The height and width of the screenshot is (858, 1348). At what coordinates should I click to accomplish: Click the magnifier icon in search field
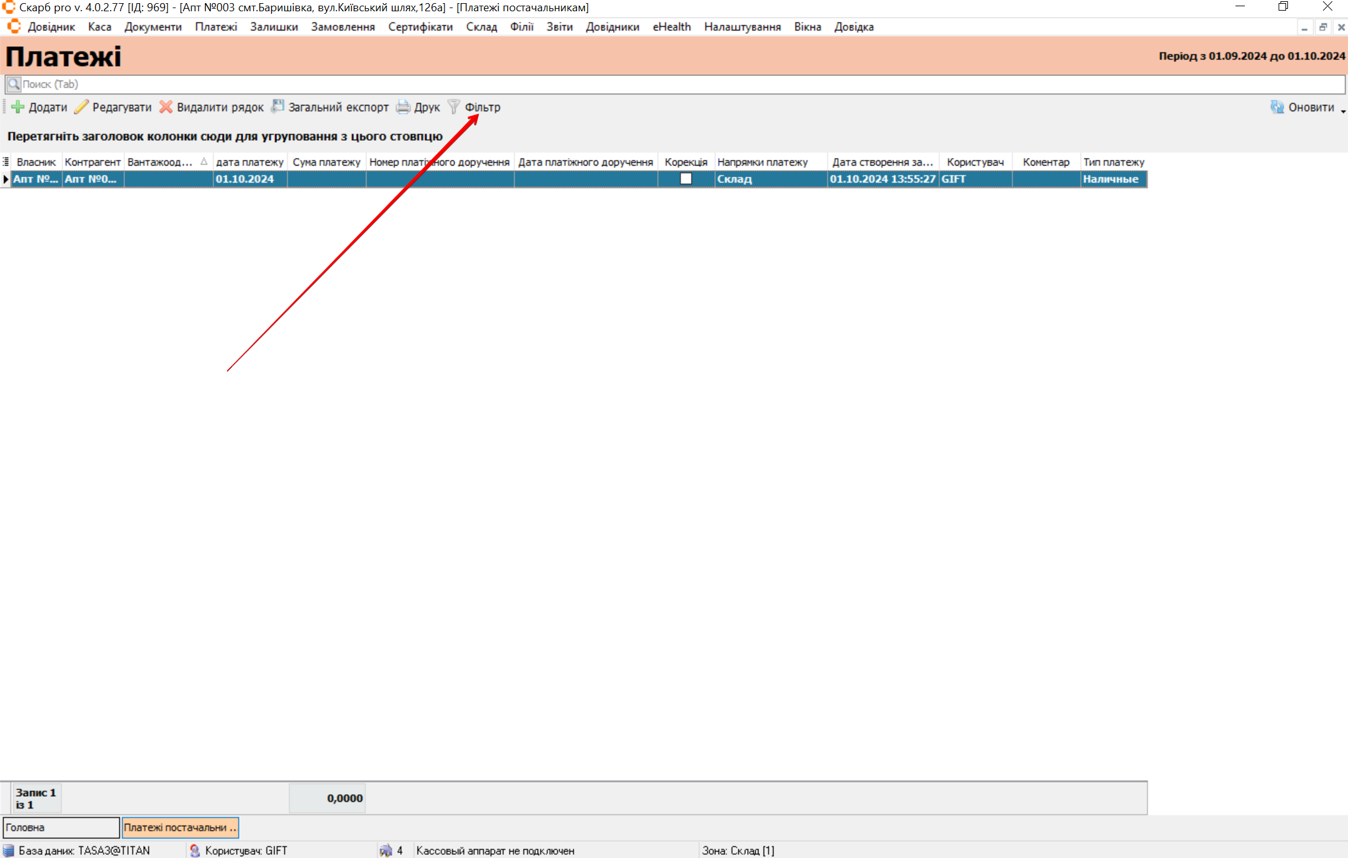click(14, 84)
